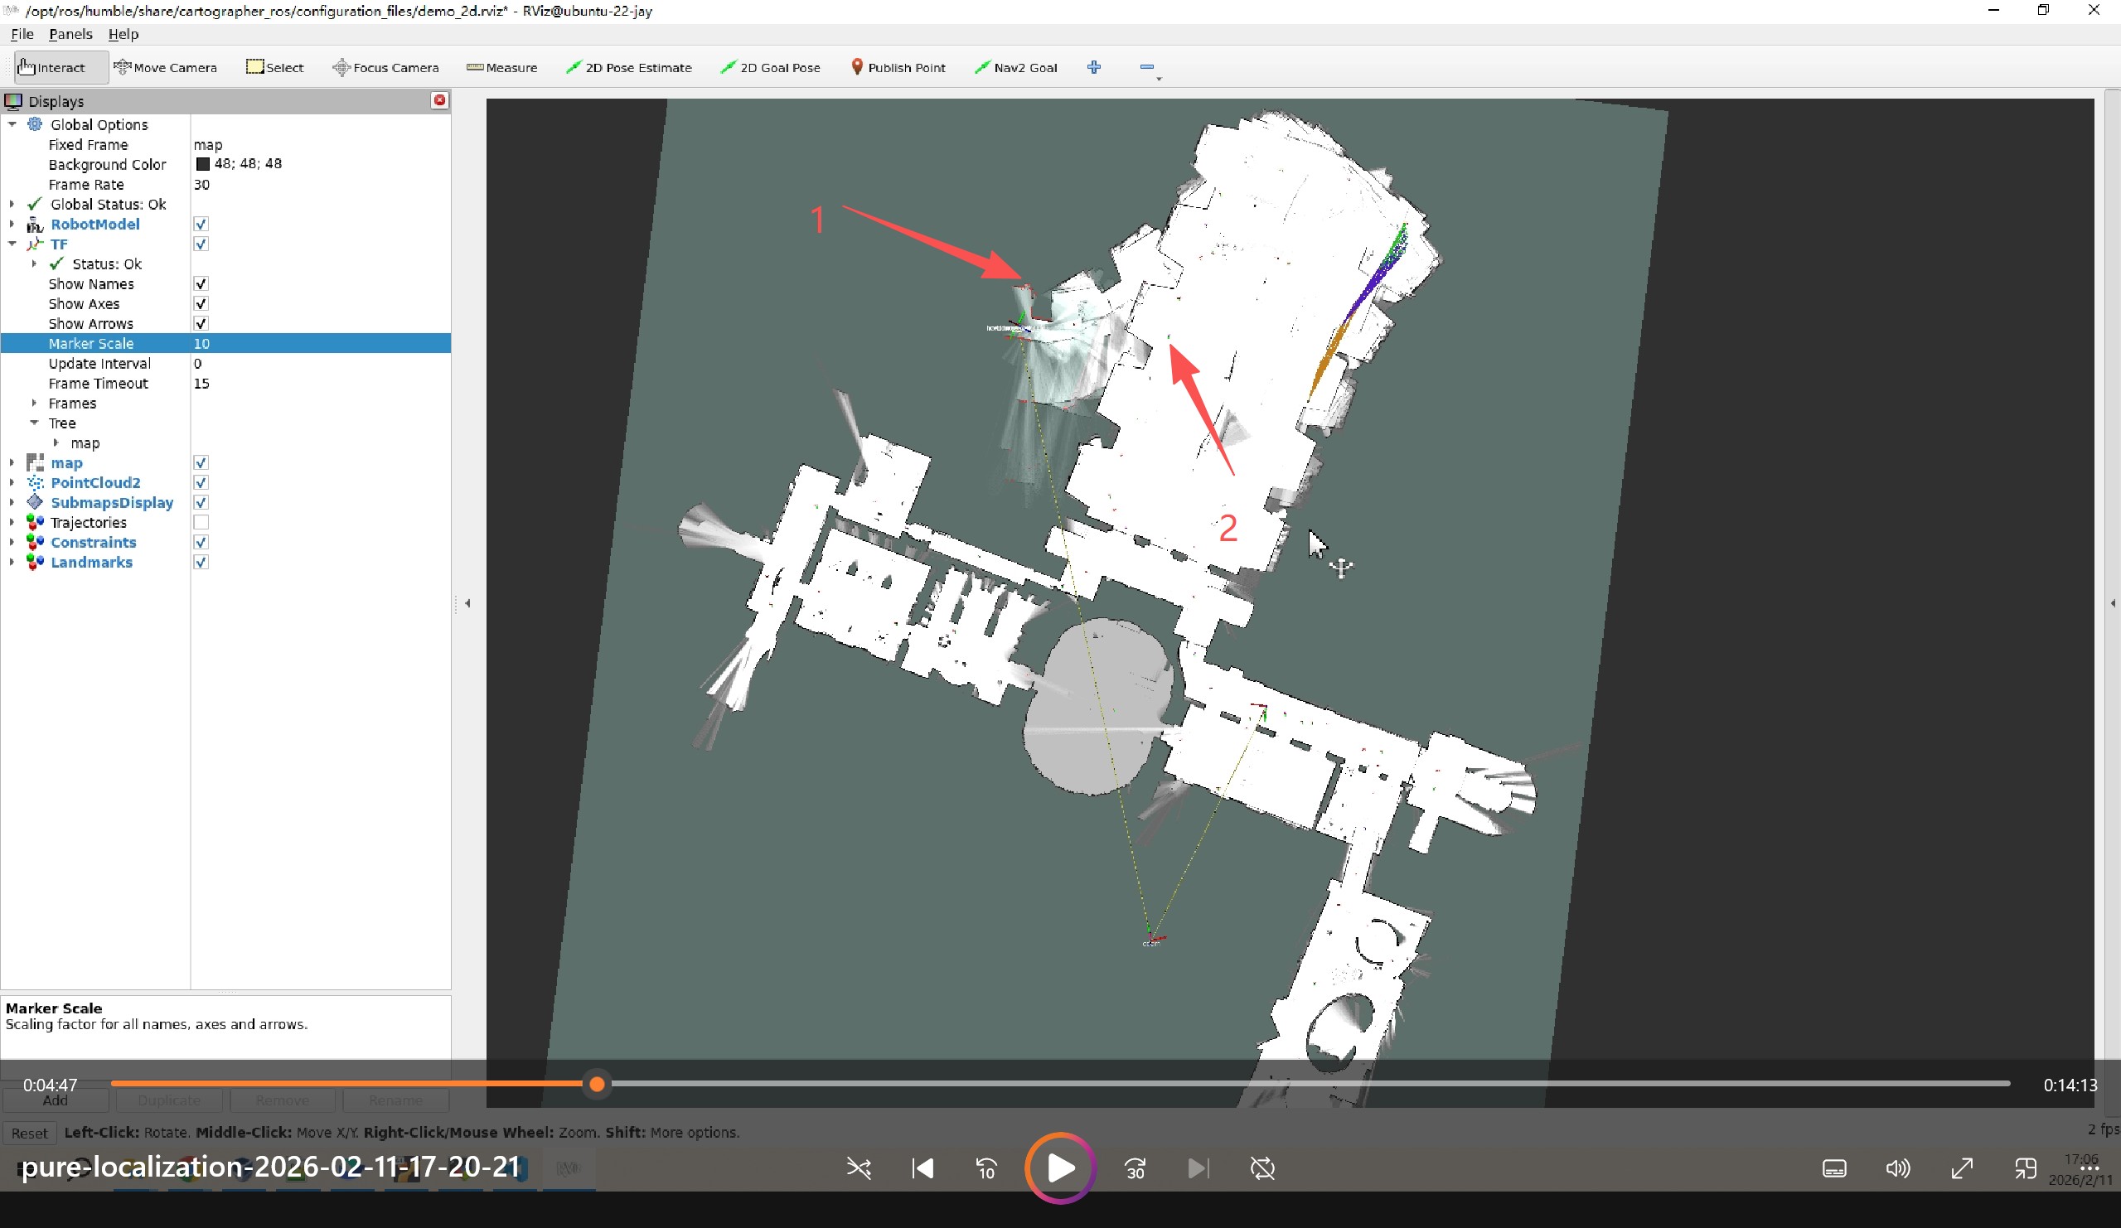Activate the Focus Camera tool
The height and width of the screenshot is (1228, 2121).
click(x=385, y=67)
